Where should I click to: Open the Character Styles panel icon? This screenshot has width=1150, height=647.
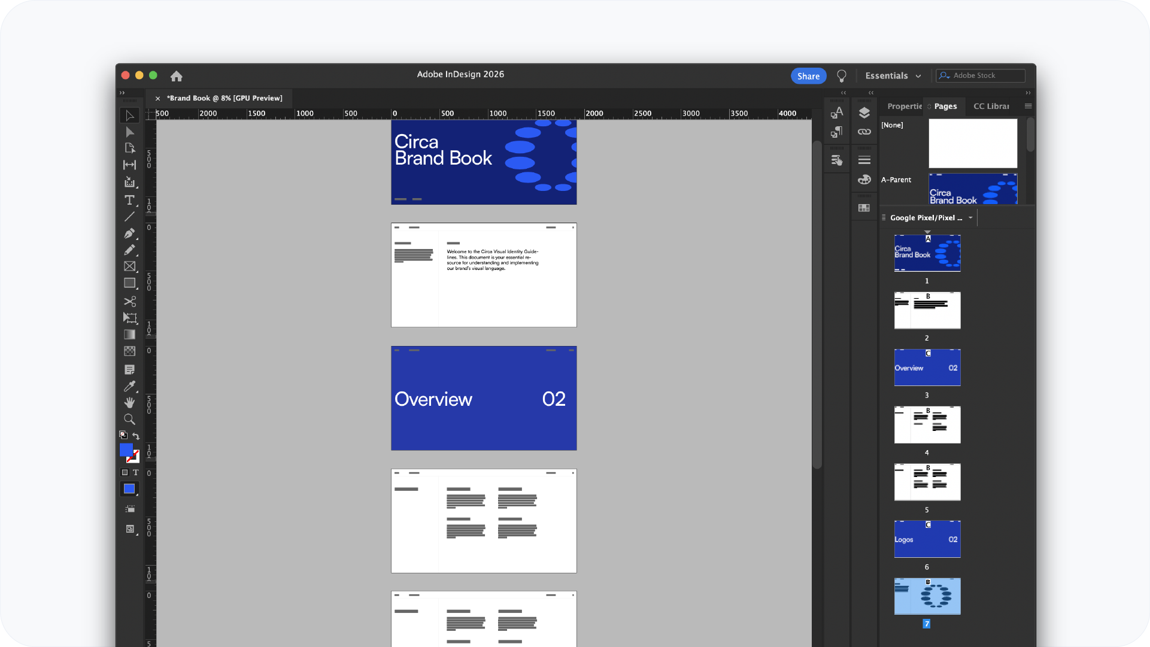[x=836, y=113]
